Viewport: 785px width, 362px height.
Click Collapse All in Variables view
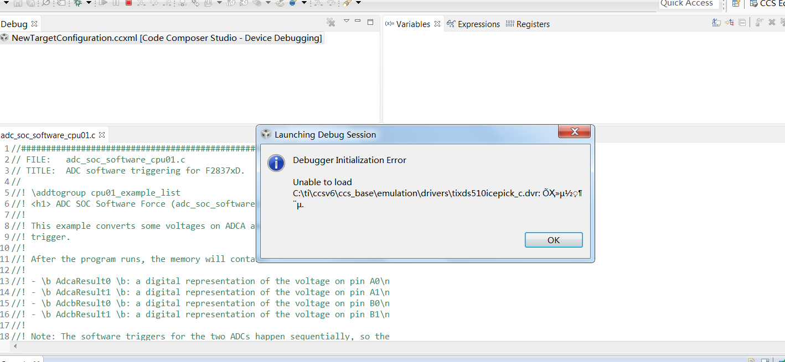click(742, 23)
